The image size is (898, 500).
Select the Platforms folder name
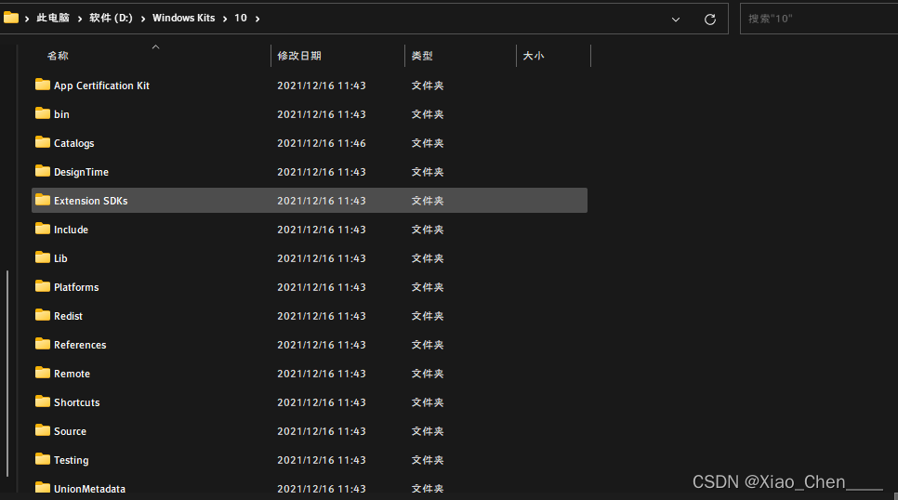coord(76,287)
